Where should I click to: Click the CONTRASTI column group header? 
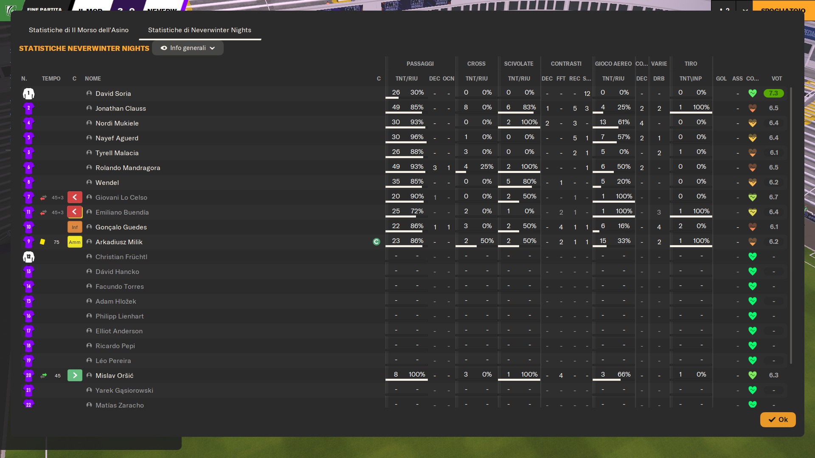click(566, 64)
